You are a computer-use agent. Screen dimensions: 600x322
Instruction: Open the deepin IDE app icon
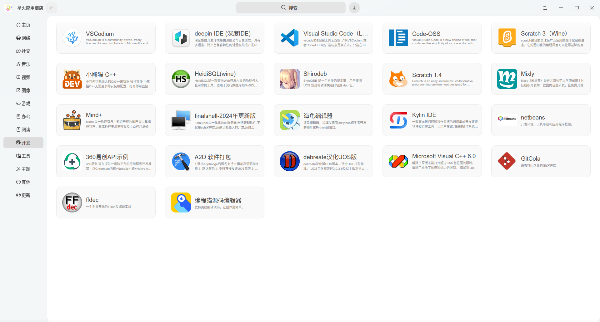181,38
